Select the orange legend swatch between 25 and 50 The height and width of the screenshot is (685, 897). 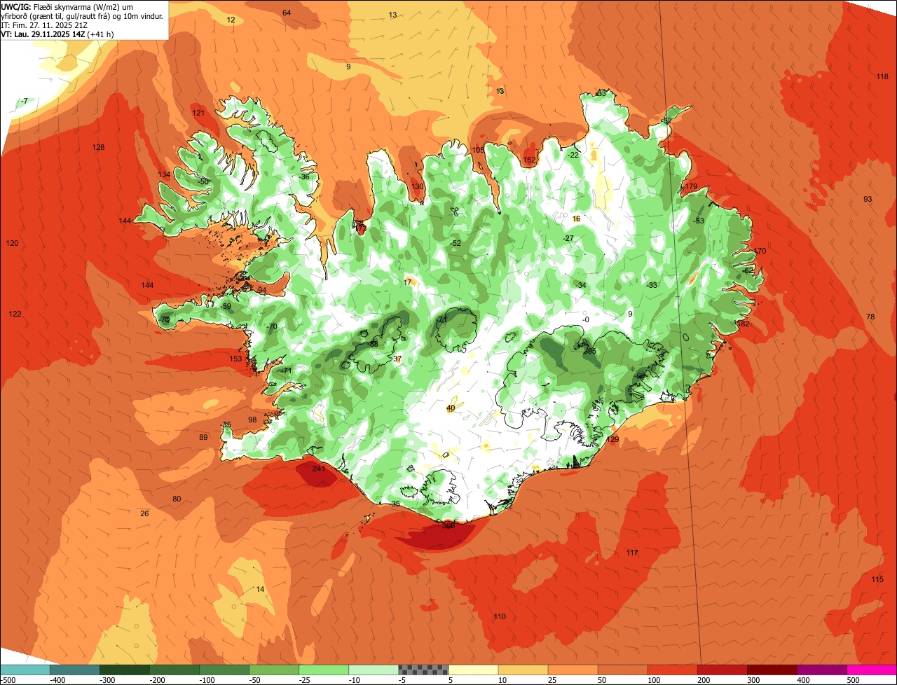coord(573,670)
